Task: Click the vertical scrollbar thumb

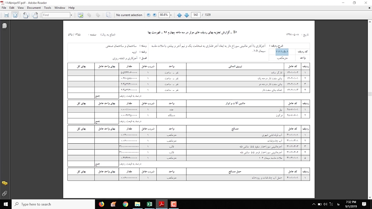Action: [370, 94]
